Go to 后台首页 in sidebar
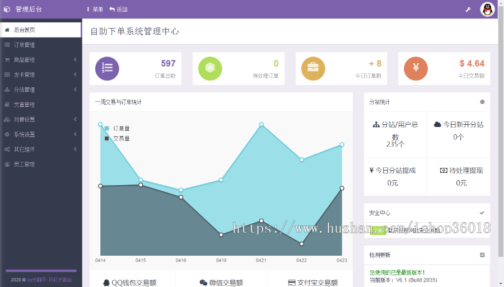The height and width of the screenshot is (287, 504). (x=40, y=30)
